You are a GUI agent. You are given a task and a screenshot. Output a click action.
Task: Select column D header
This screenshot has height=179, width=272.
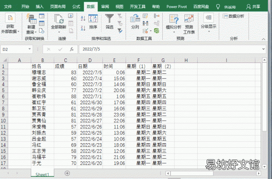point(90,60)
